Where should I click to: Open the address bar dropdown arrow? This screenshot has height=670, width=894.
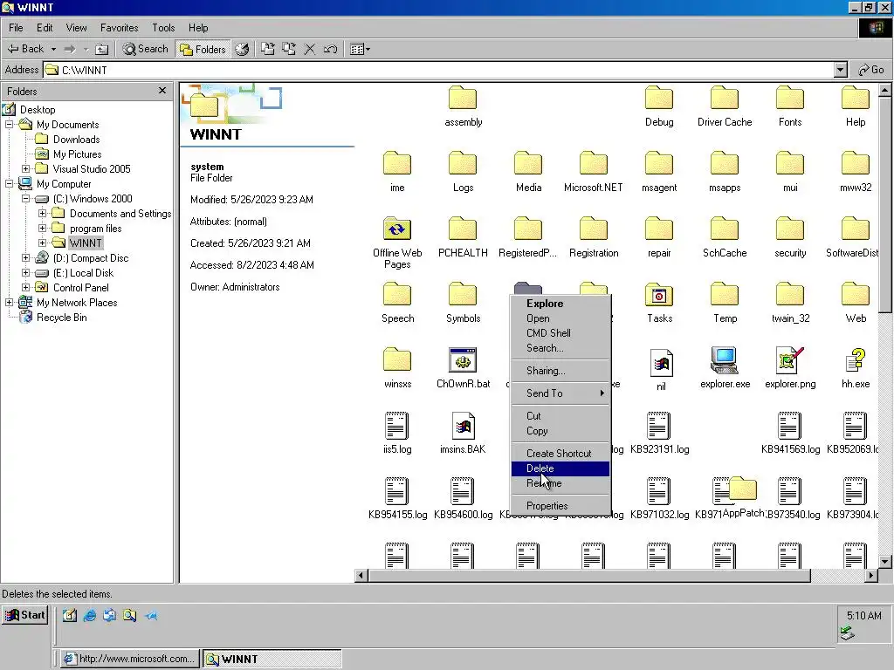(841, 70)
